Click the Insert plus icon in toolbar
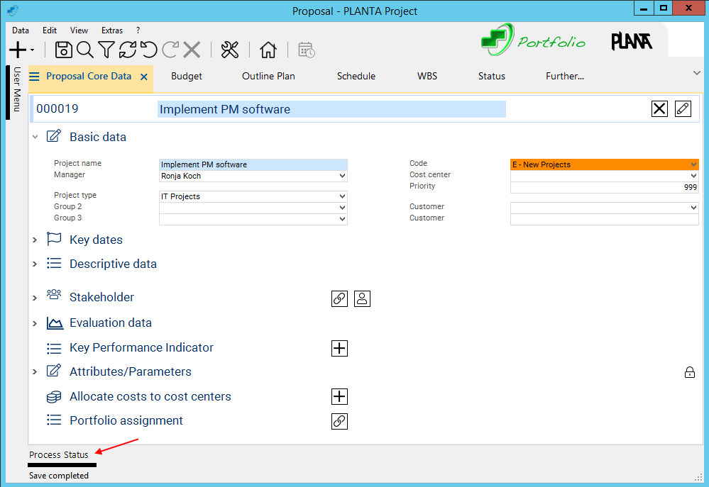Viewport: 709px width, 487px height. click(18, 50)
